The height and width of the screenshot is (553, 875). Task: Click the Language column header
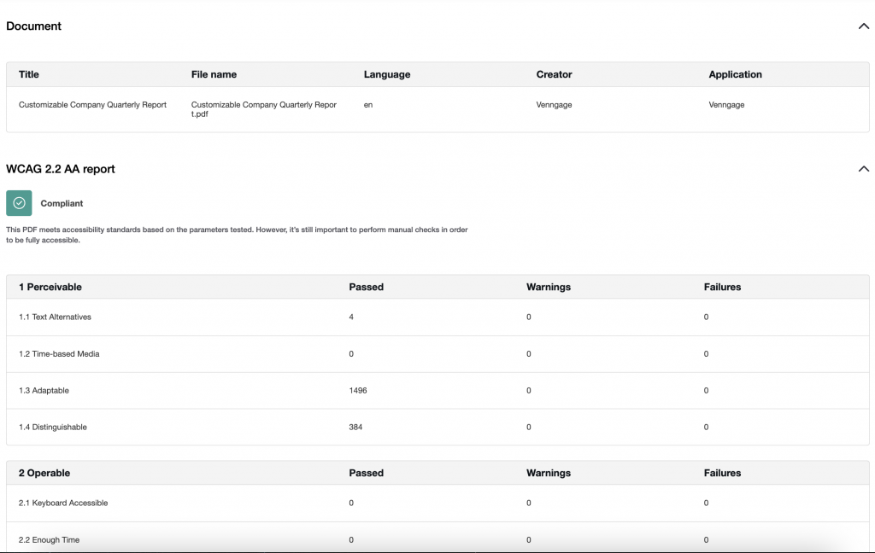tap(387, 74)
